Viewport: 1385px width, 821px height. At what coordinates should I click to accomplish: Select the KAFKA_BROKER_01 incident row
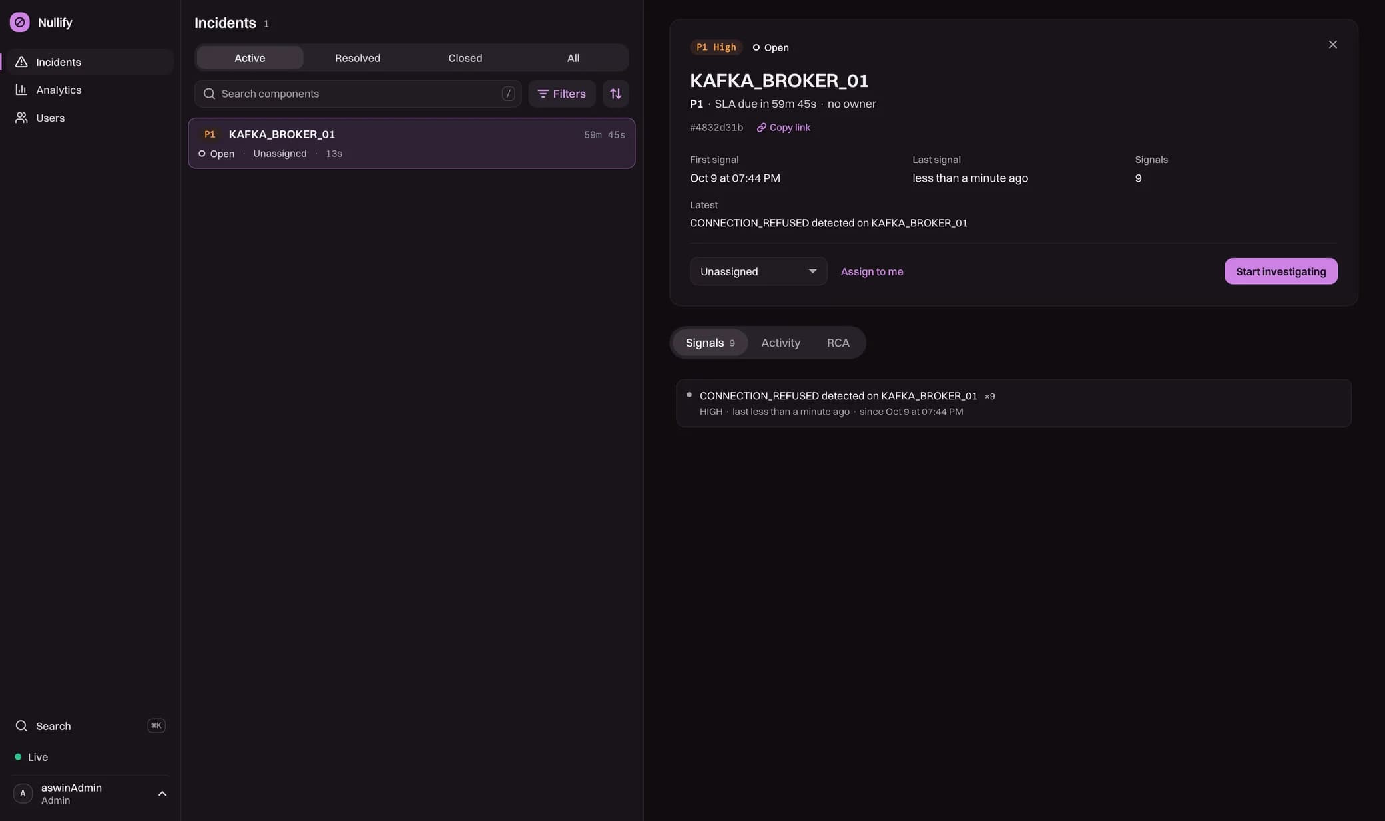pyautogui.click(x=412, y=143)
